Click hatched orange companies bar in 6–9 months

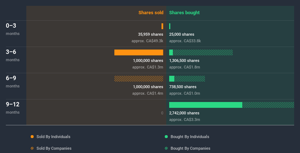(139, 79)
